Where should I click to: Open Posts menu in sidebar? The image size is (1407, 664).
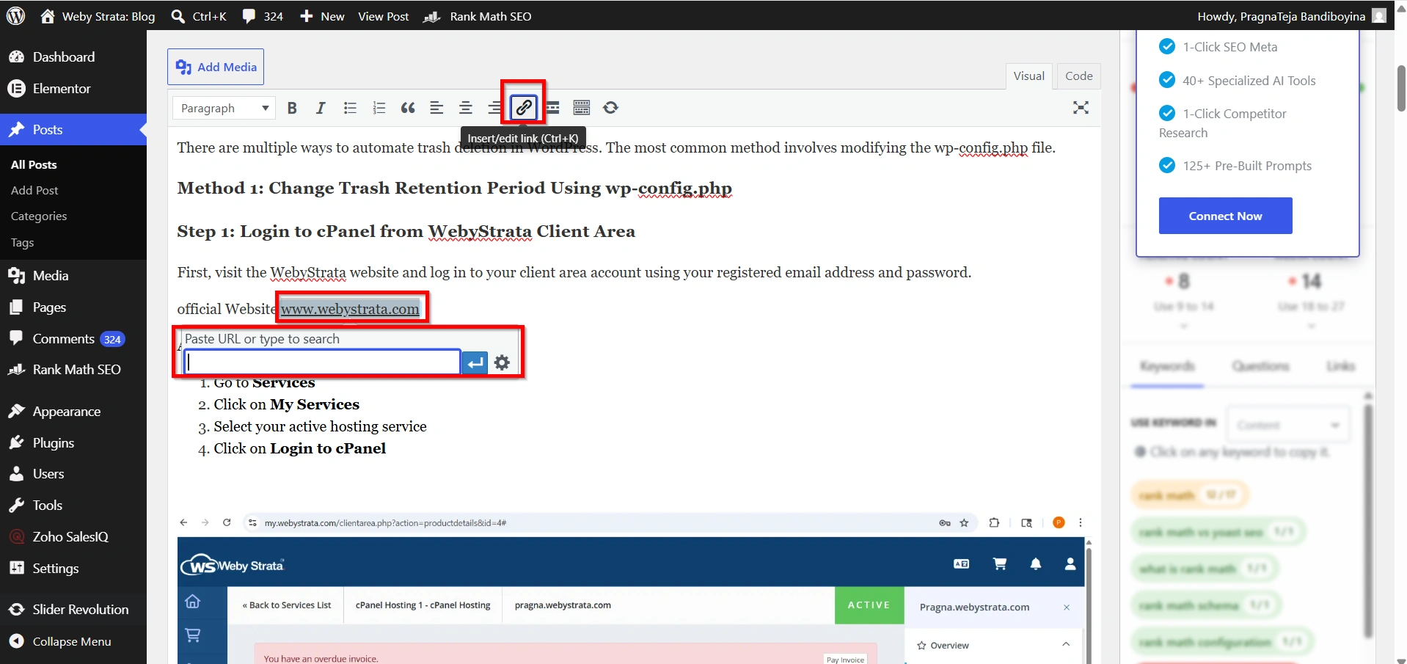[73, 130]
